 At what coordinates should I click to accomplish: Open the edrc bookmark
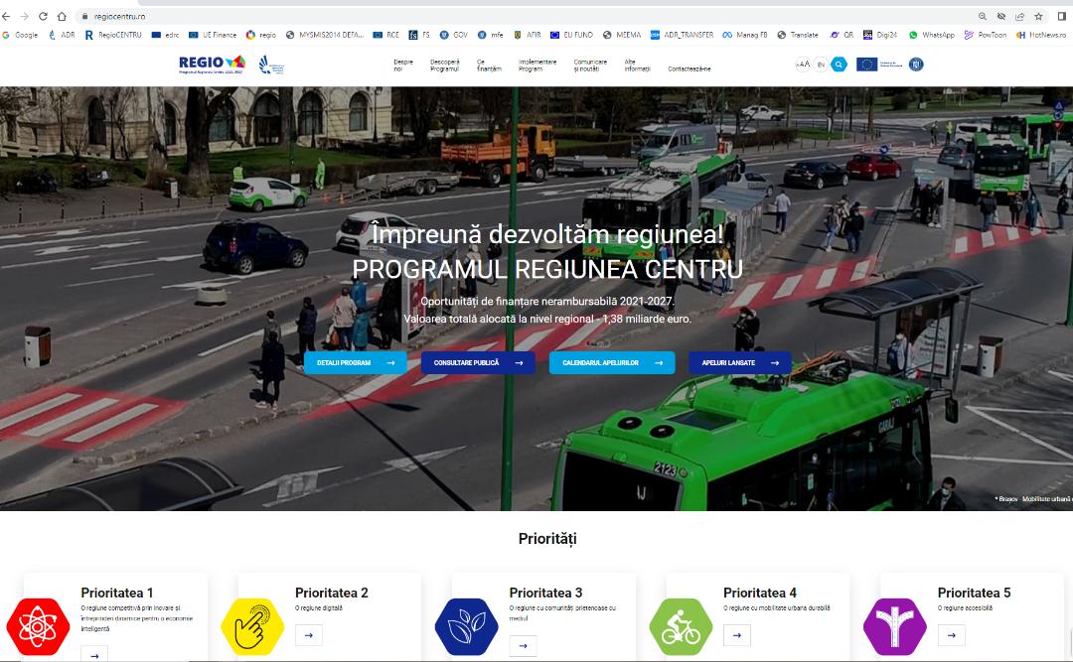click(x=165, y=35)
